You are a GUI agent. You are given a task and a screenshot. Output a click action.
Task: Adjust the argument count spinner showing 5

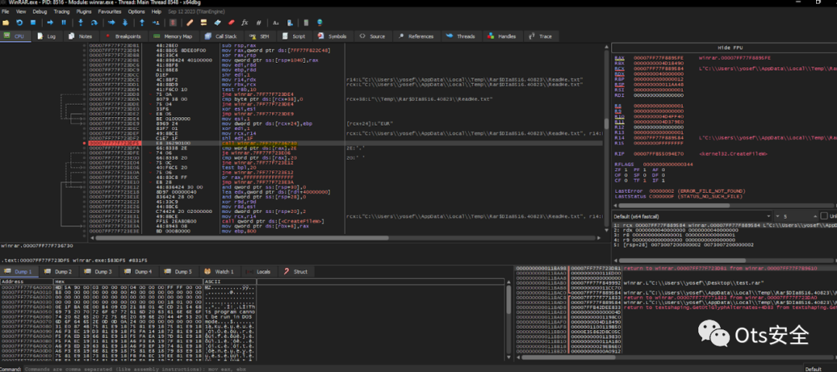pos(784,215)
